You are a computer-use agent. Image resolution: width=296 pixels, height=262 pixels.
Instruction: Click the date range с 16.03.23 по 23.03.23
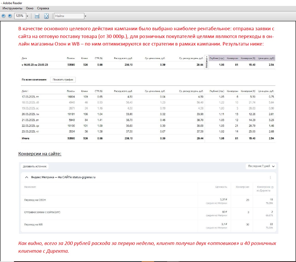(35, 65)
